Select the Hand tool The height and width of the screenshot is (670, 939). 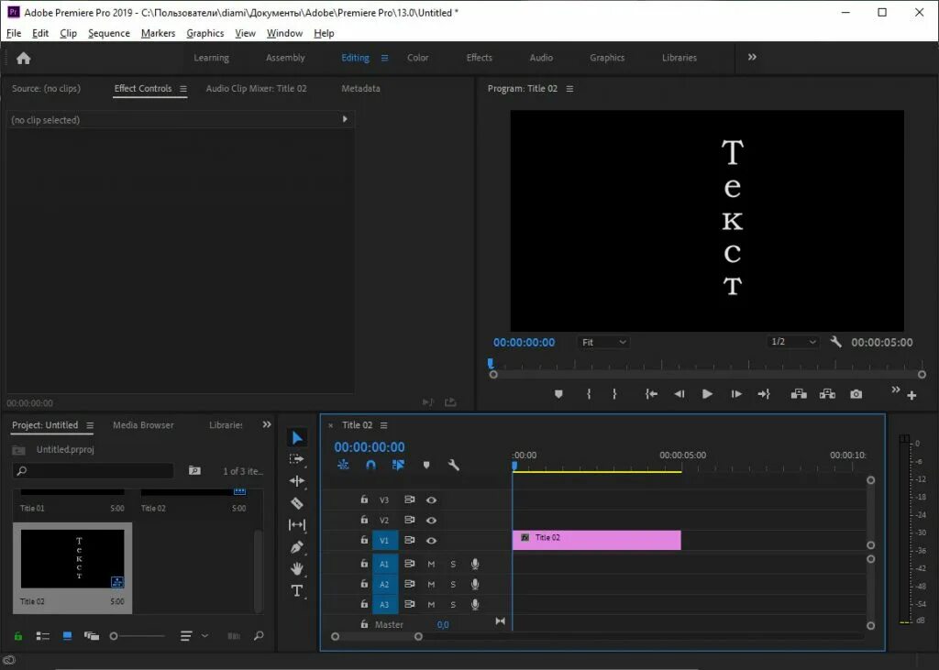(x=296, y=570)
